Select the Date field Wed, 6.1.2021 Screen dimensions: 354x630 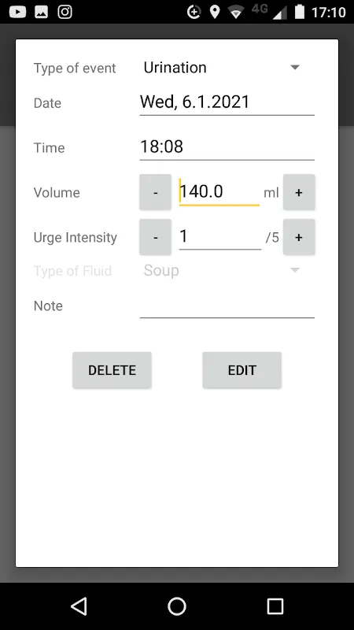[x=227, y=102]
